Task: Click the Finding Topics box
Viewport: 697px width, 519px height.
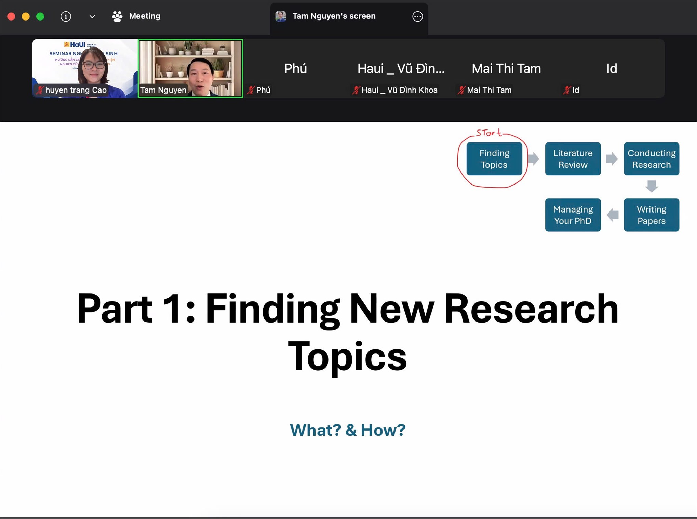Action: [x=494, y=159]
